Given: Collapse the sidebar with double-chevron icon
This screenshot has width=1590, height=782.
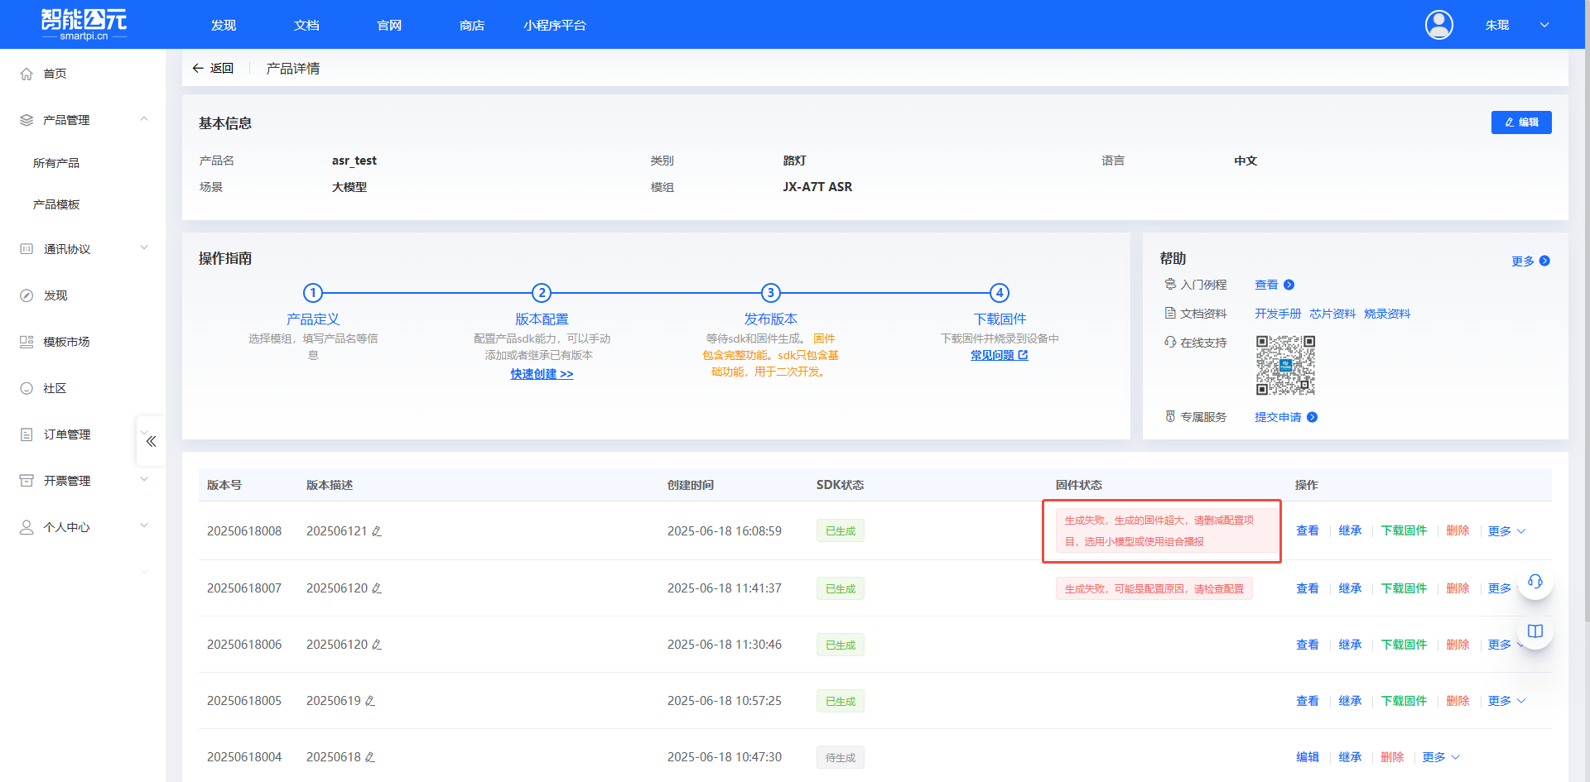Looking at the screenshot, I should (151, 441).
